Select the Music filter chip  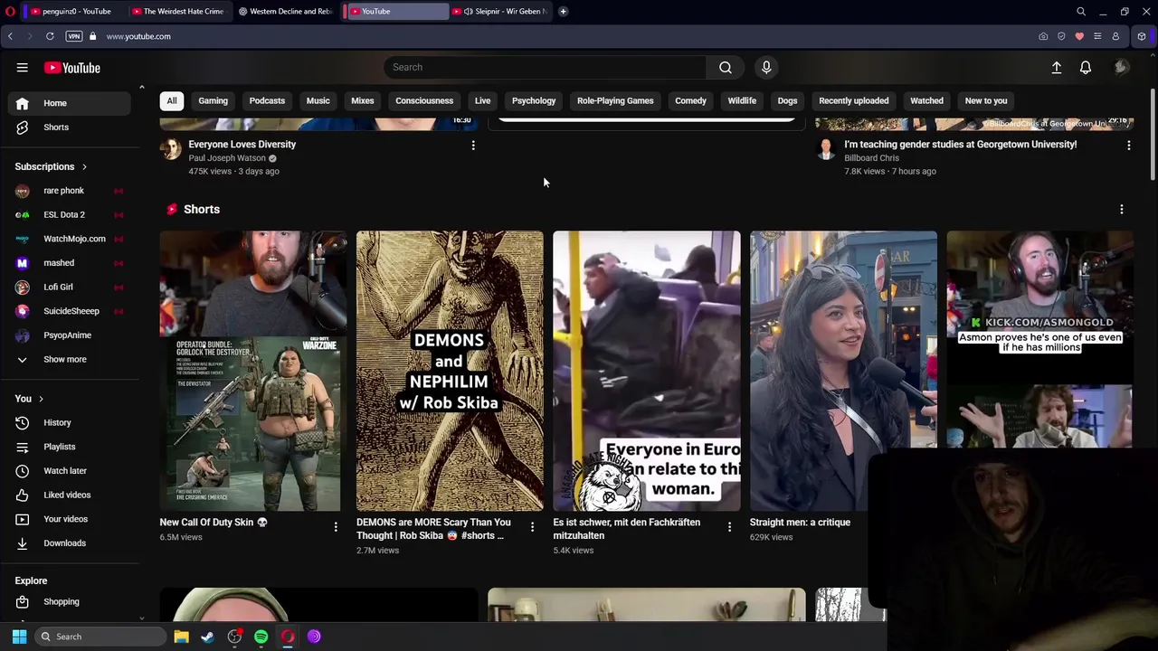pos(318,100)
